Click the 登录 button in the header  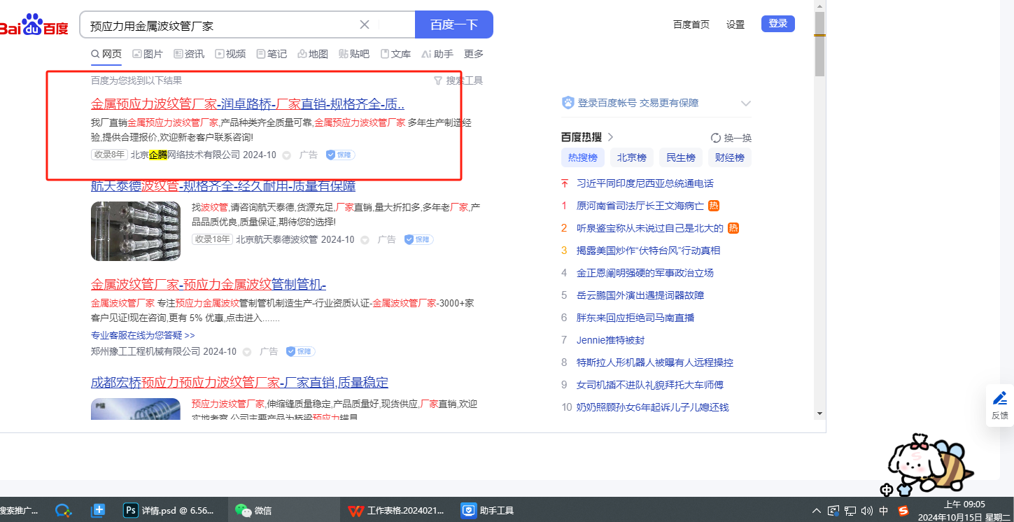[x=778, y=24]
